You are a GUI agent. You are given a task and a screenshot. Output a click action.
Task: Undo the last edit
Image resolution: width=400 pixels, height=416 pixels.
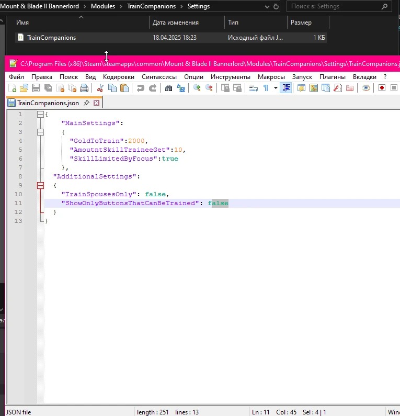[x=141, y=88]
